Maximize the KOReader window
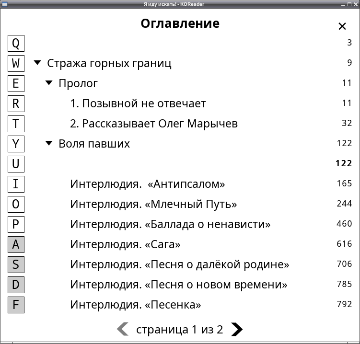 coord(349,4)
